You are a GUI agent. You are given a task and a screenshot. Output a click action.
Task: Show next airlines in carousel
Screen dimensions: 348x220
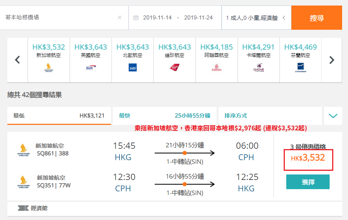pyautogui.click(x=332, y=60)
